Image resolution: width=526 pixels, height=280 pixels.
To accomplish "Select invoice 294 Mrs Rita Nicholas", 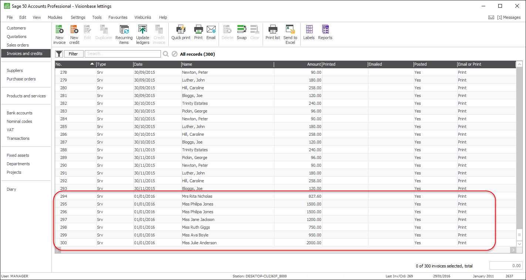I will tap(286, 196).
